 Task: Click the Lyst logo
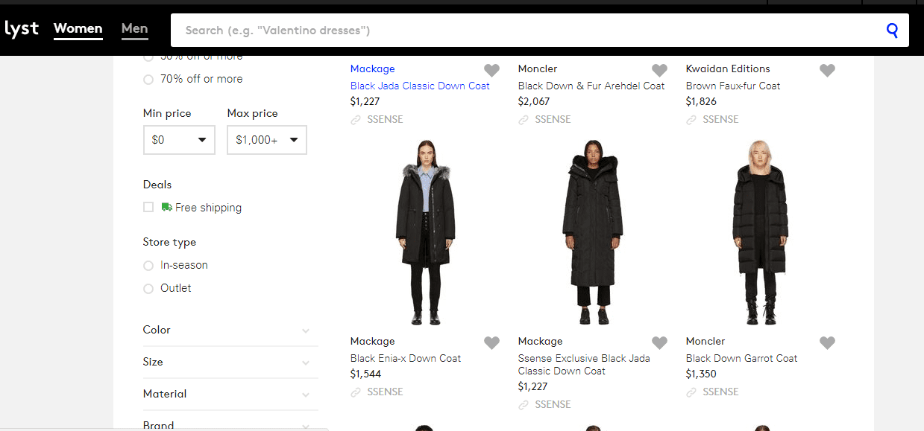pos(21,29)
